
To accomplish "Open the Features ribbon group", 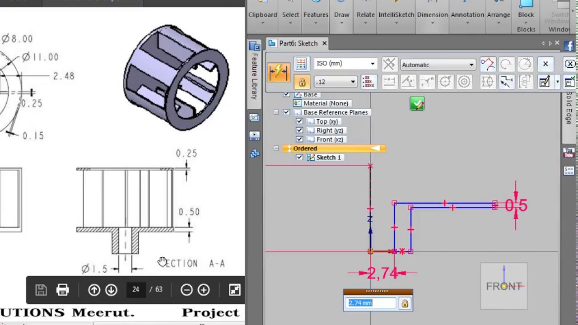I will [316, 18].
